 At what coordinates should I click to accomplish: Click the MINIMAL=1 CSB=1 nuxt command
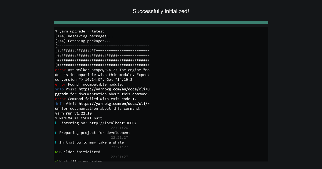79,118
